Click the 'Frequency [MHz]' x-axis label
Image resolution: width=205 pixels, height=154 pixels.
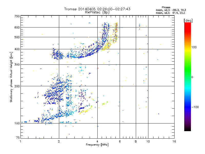[97, 145]
